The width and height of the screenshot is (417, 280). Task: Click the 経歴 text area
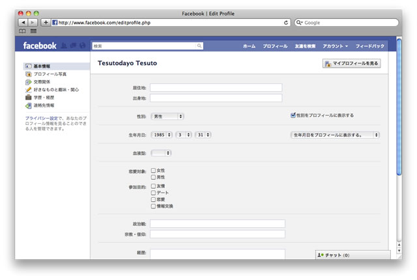[x=218, y=254]
